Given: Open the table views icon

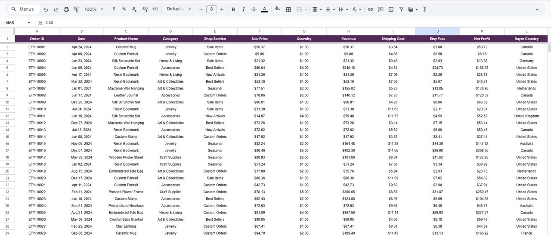Looking at the screenshot, I should (411, 9).
